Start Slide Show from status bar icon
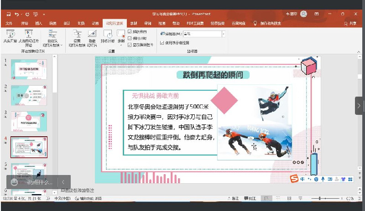Image resolution: width=365 pixels, height=211 pixels. (301, 198)
